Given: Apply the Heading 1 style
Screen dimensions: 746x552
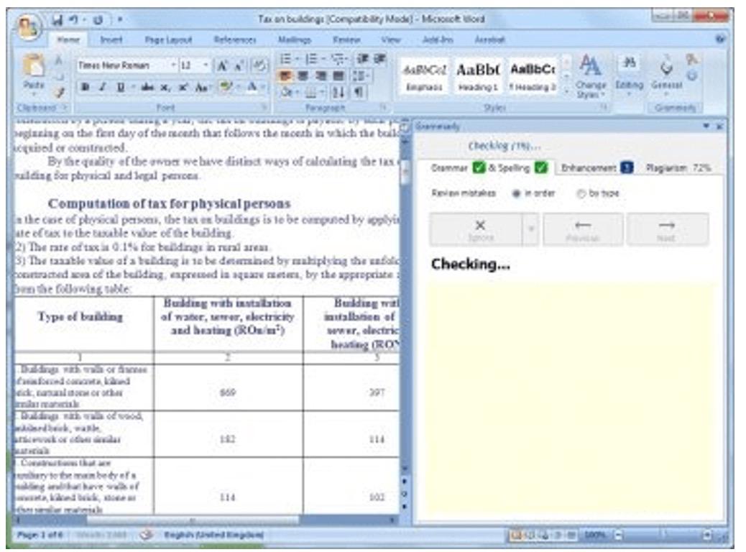Looking at the screenshot, I should tap(478, 76).
